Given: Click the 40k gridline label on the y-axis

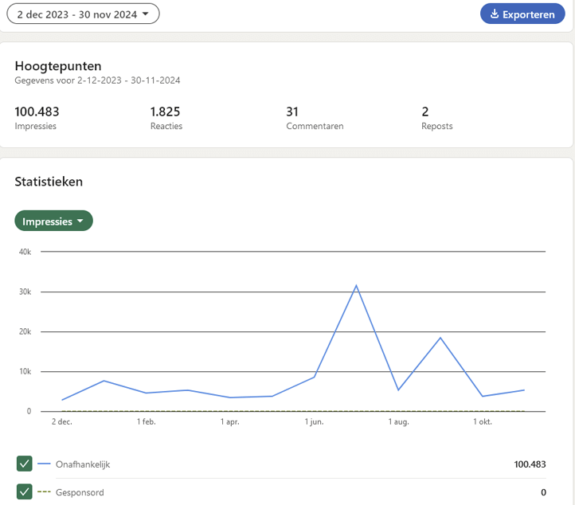Looking at the screenshot, I should [x=24, y=252].
